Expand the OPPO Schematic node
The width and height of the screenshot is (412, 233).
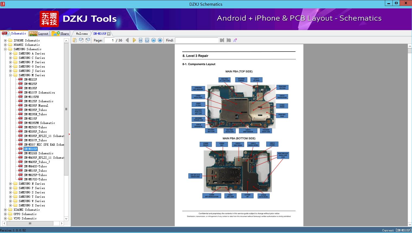pos(5,214)
